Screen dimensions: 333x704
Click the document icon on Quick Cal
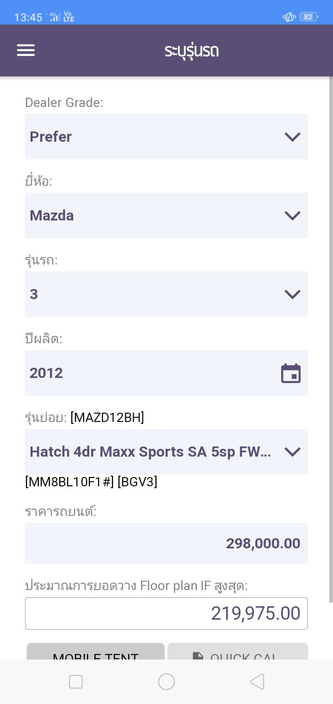coord(198,656)
